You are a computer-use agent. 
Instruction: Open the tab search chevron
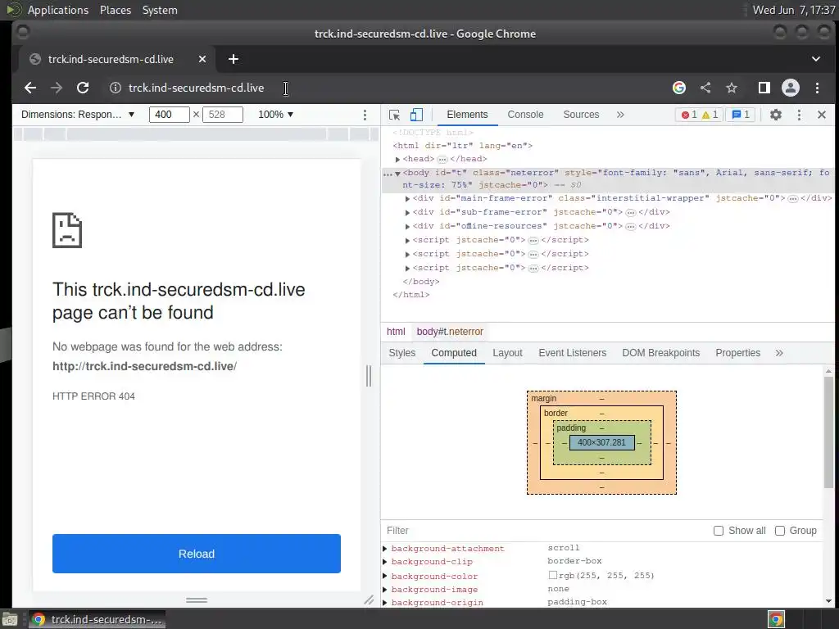[816, 59]
